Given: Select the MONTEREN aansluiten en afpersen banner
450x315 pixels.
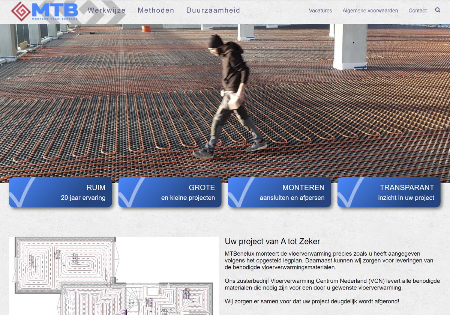Looking at the screenshot, I should click(279, 192).
